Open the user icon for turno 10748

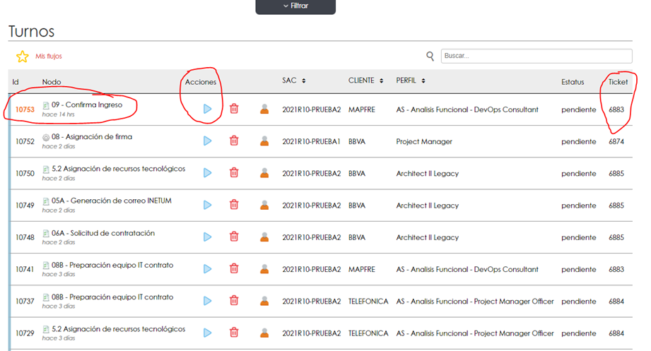[x=264, y=237]
